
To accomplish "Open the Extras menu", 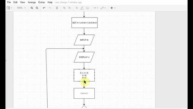I will coord(42,2).
